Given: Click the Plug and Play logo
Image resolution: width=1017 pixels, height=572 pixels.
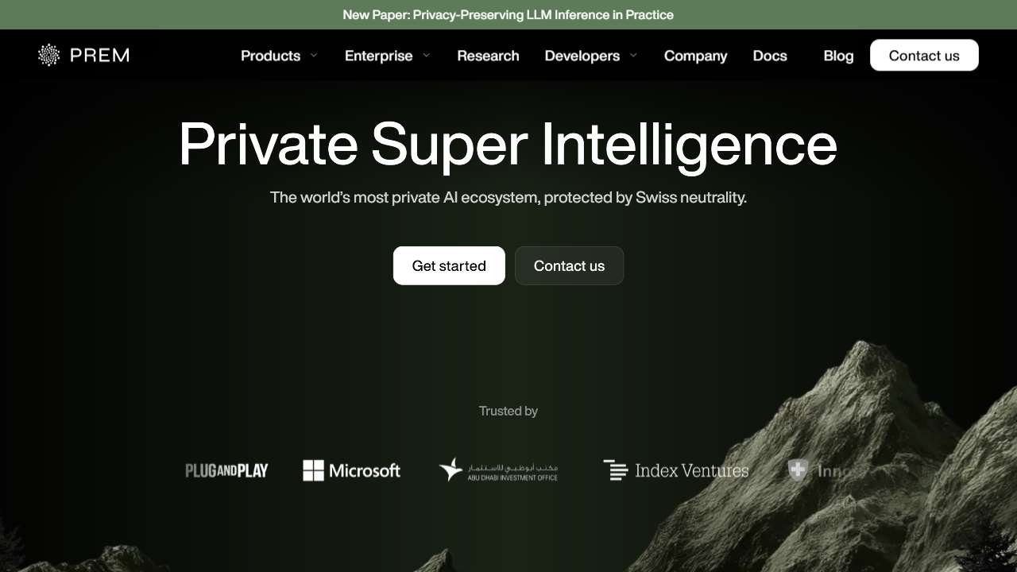Looking at the screenshot, I should click(x=226, y=470).
